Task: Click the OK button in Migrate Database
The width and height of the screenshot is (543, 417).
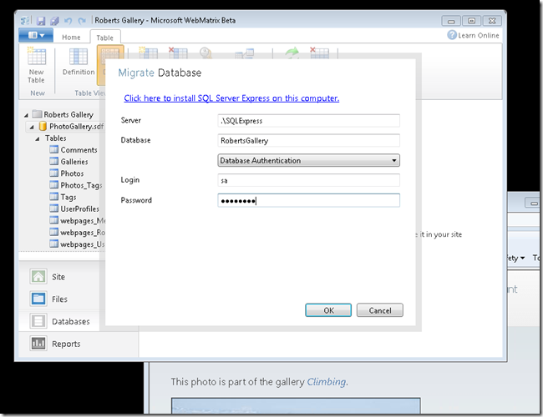Action: pos(328,310)
